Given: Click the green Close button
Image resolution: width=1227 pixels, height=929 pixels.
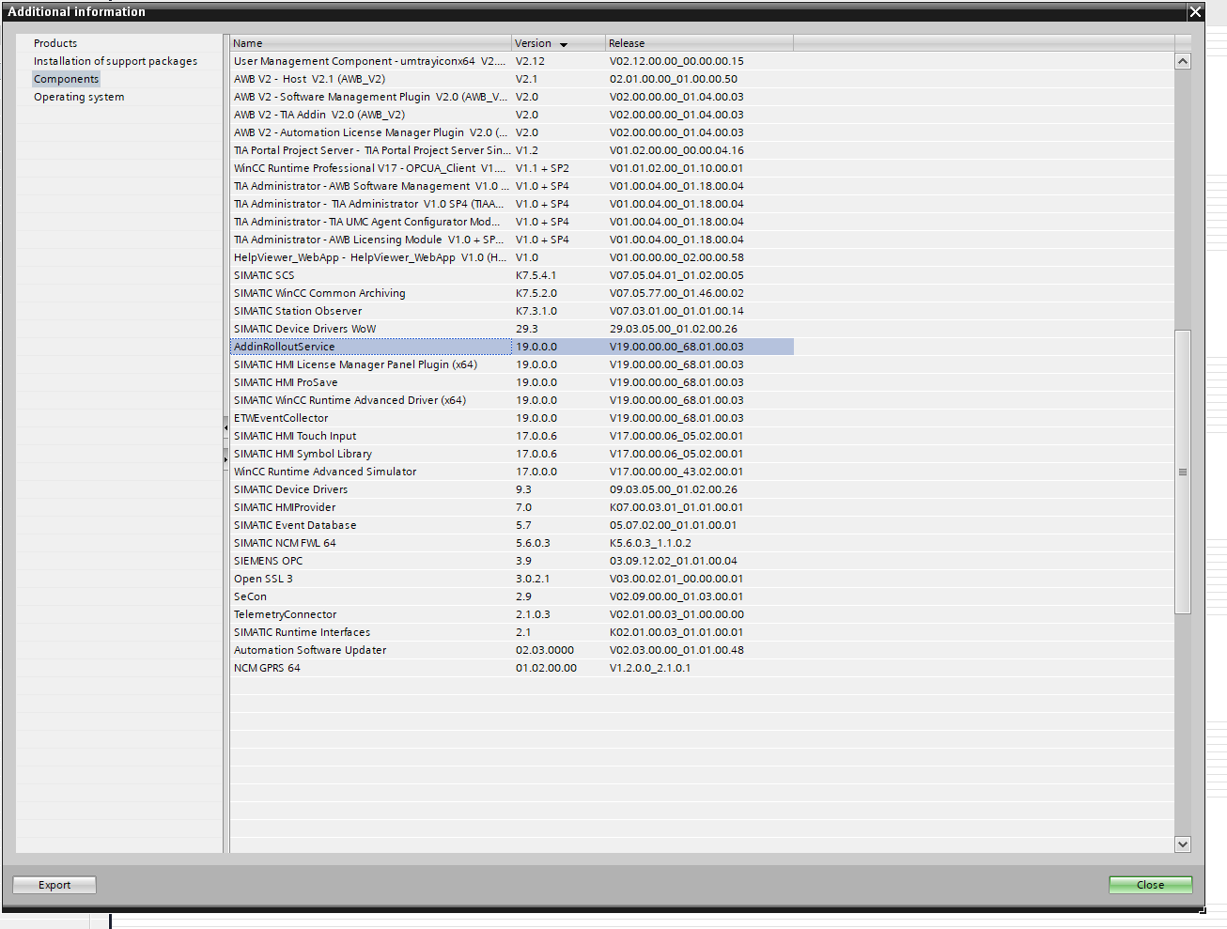Looking at the screenshot, I should click(1151, 885).
